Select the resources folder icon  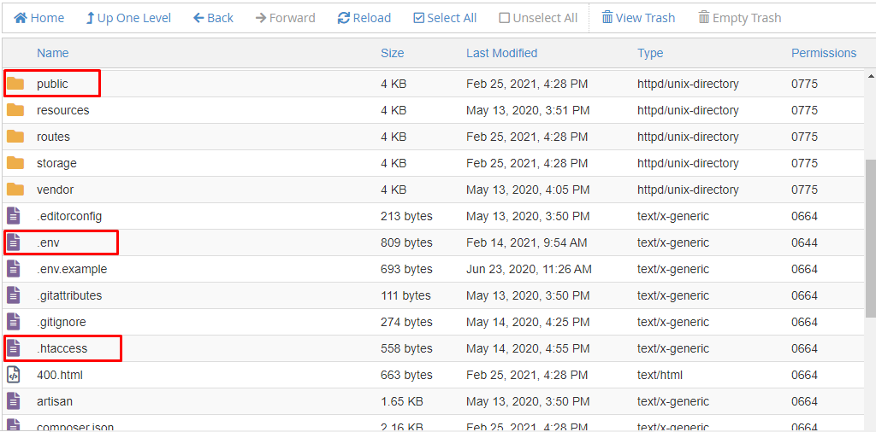pyautogui.click(x=15, y=110)
